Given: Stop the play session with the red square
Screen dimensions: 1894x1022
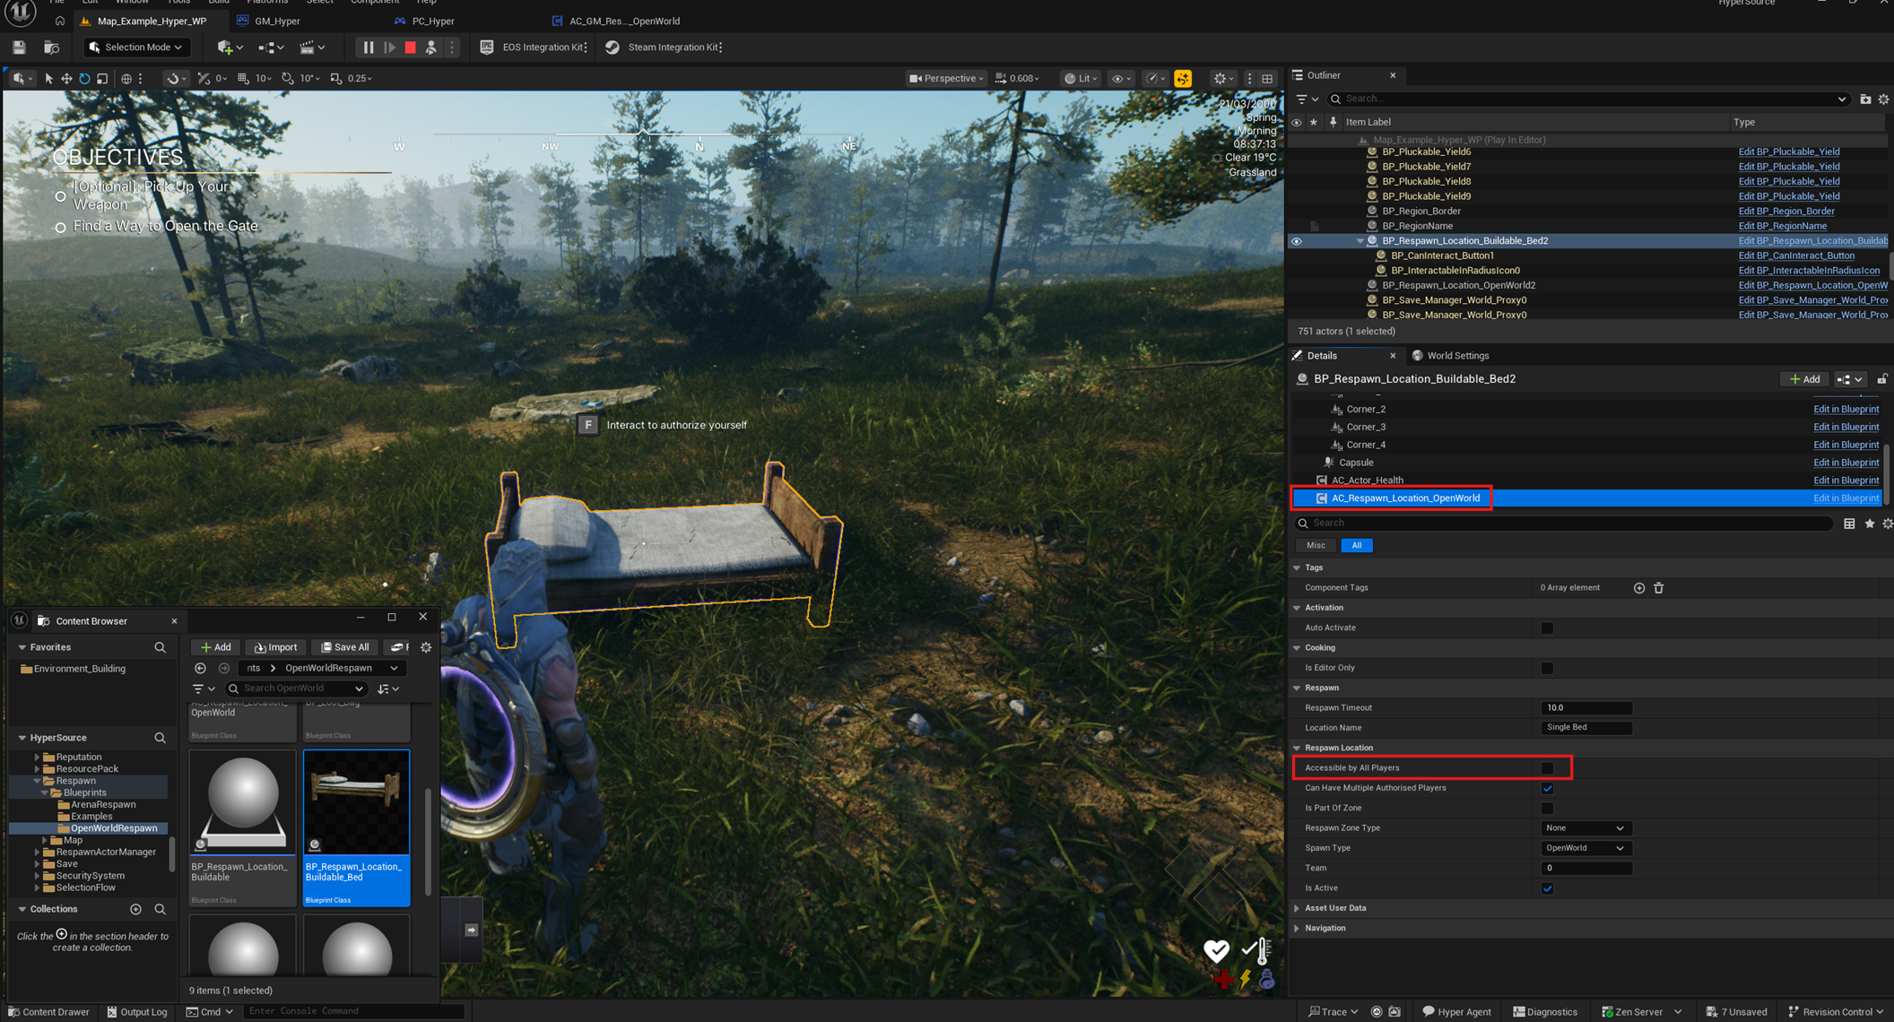Looking at the screenshot, I should click(410, 48).
